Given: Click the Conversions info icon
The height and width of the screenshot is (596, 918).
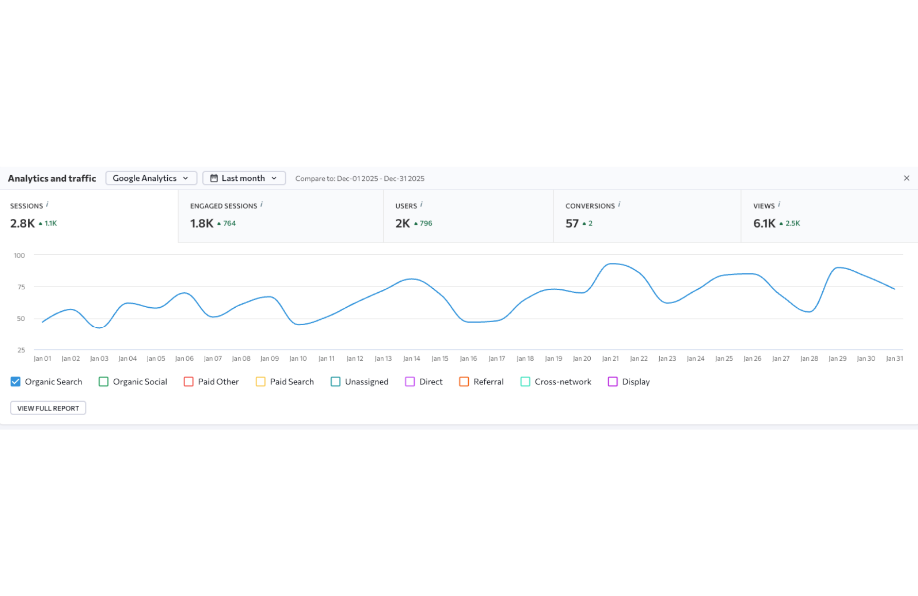Looking at the screenshot, I should [x=619, y=204].
